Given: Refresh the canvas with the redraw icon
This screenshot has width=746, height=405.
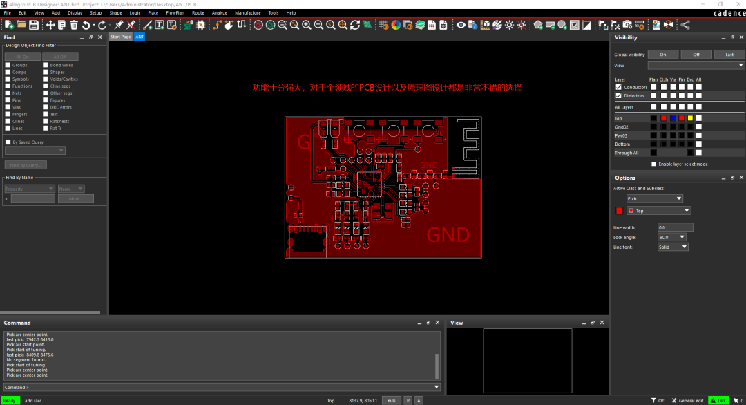Looking at the screenshot, I should pyautogui.click(x=355, y=25).
